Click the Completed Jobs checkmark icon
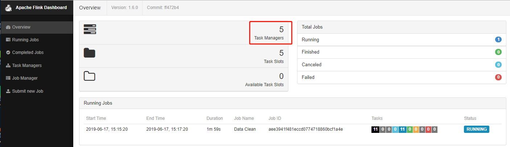 tap(8, 52)
